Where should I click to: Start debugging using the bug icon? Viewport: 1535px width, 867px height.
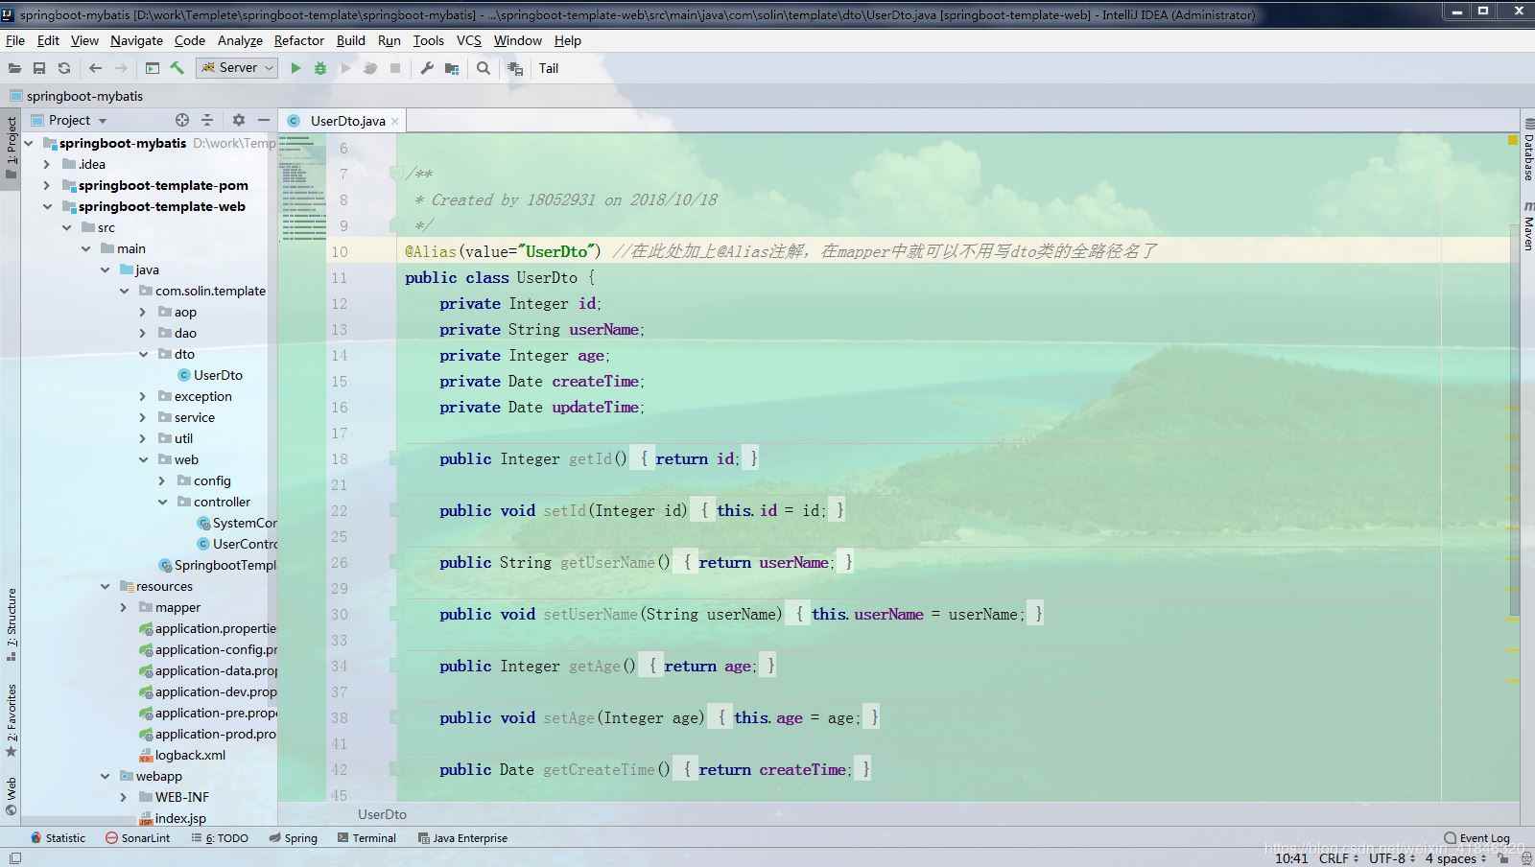319,68
